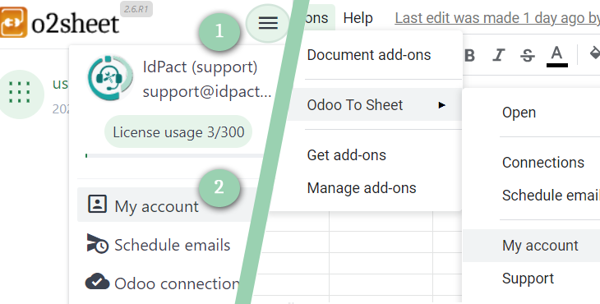
Task: Choose Connections in the Odoo submenu
Action: coord(543,163)
